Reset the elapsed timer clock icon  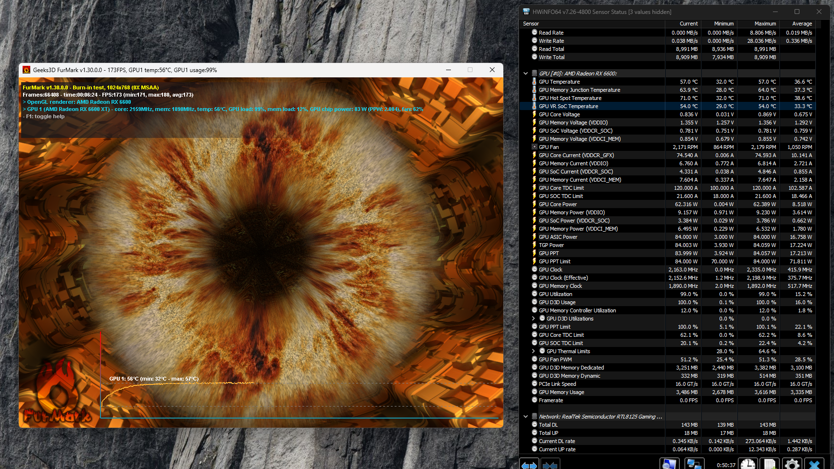pyautogui.click(x=748, y=464)
